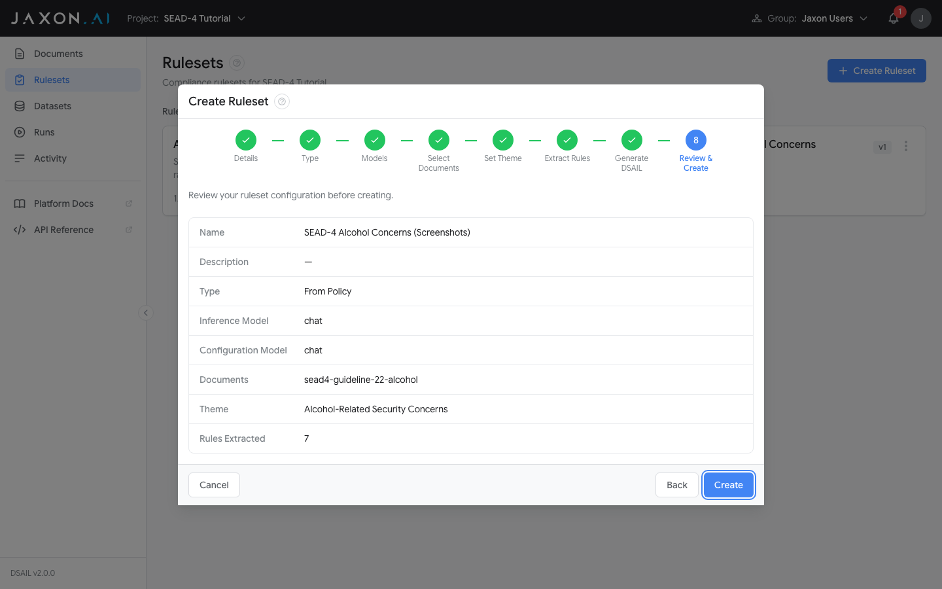Open the Jaxon Users group dropdown
Viewport: 942px width, 589px height.
[x=834, y=18]
